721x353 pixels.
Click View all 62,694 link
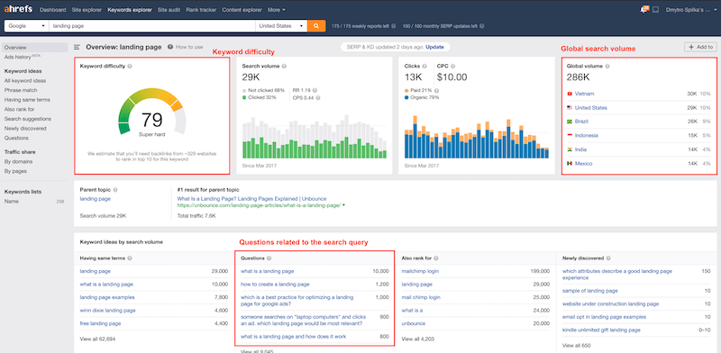[97, 339]
